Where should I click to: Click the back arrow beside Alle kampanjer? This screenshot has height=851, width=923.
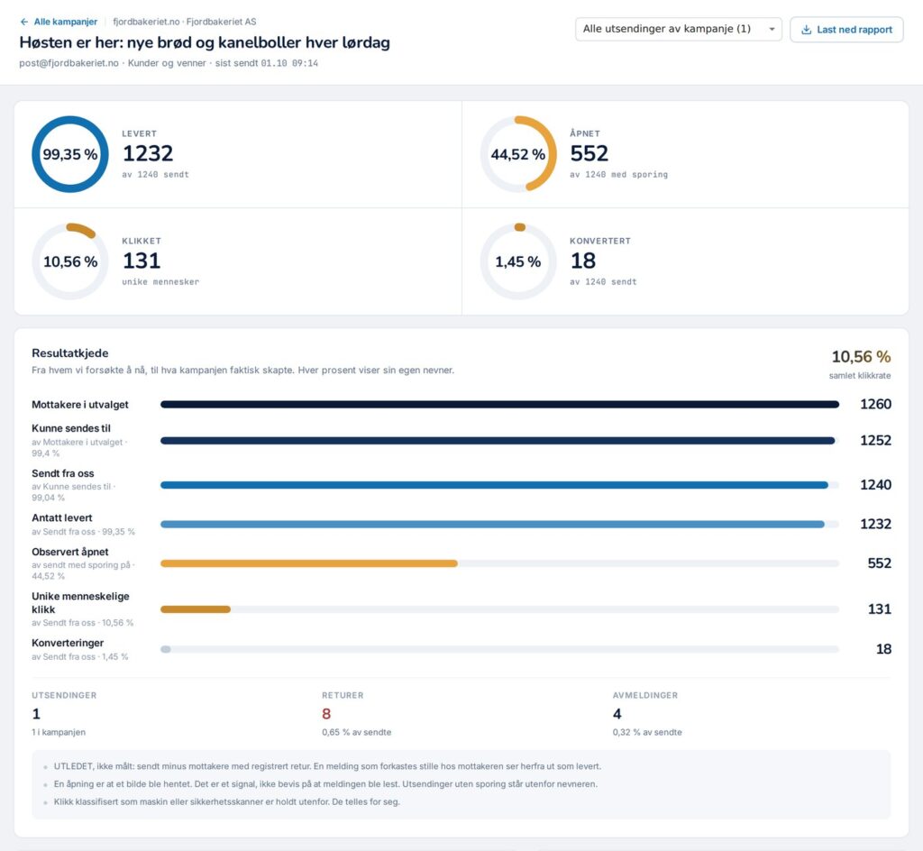coord(24,22)
